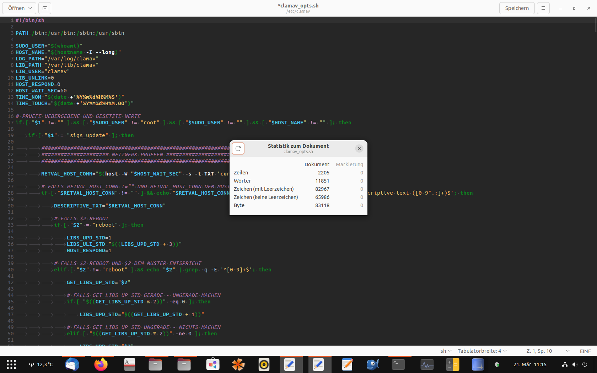Open the weather indicator 12,3 °C
This screenshot has width=597, height=373.
(41, 364)
